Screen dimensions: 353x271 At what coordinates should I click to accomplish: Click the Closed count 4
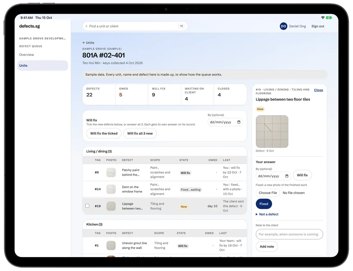(x=219, y=95)
